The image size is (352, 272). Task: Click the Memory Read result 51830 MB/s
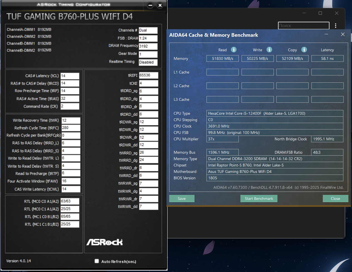(x=223, y=58)
